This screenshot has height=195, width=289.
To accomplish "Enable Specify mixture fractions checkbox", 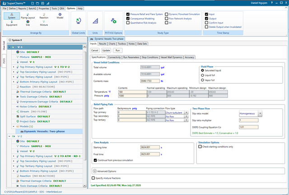I will 93,178.
